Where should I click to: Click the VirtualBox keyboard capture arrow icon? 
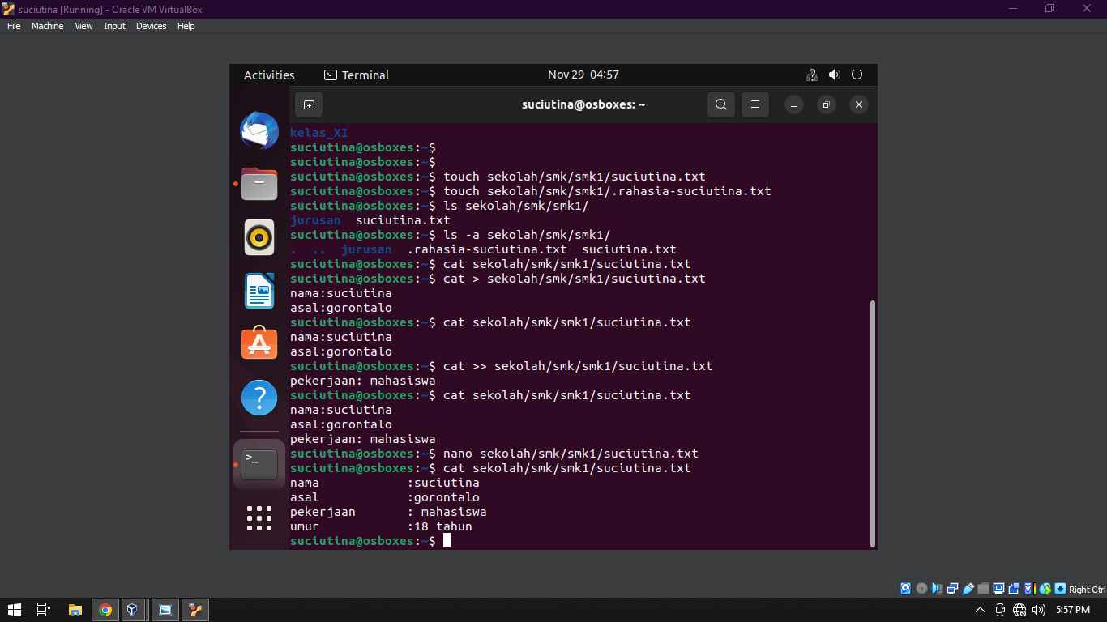click(x=1060, y=589)
